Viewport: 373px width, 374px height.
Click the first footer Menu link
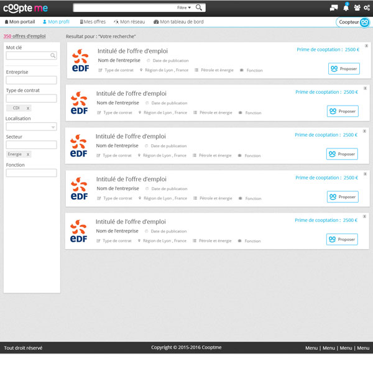(311, 348)
